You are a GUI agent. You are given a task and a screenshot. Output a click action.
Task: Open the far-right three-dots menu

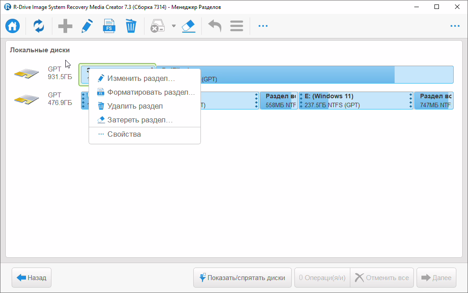coord(455,26)
